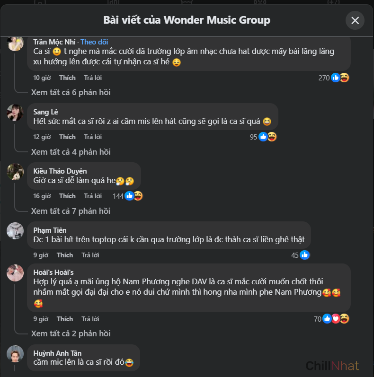Close the Wonder Music Group post dialog
This screenshot has width=374, height=377.
click(355, 20)
